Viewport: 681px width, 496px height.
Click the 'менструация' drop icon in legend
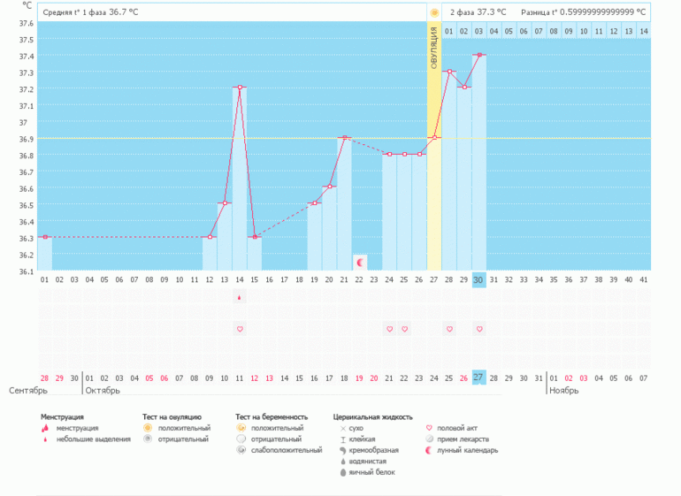tap(46, 428)
